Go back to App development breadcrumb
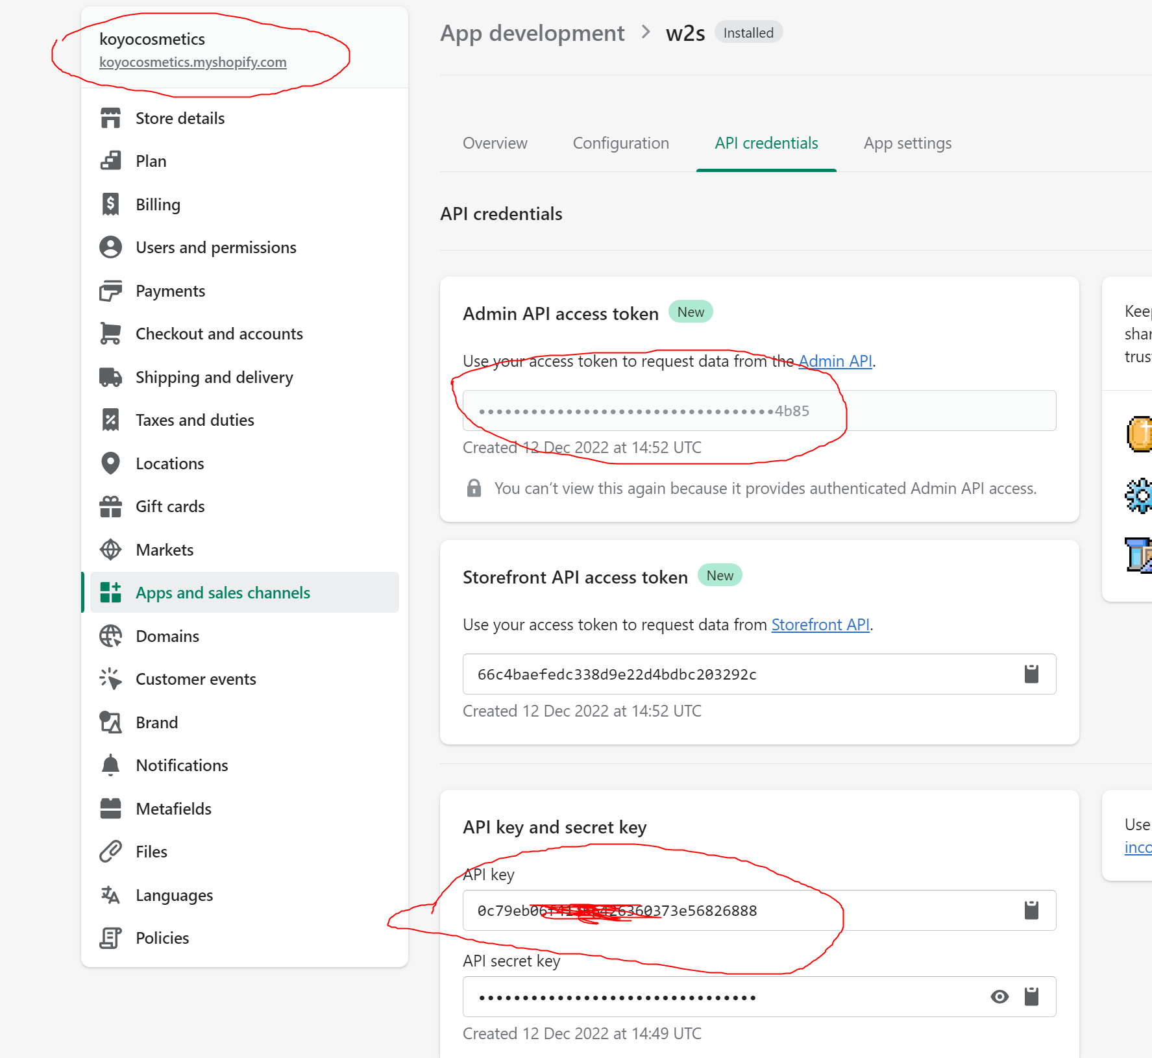 click(x=532, y=32)
